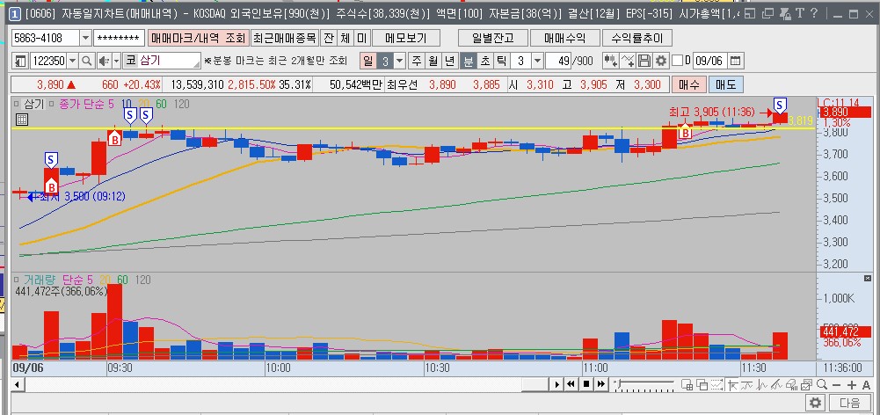The image size is (880, 415).
Task: Click the red 매수 buy button
Action: [x=688, y=85]
